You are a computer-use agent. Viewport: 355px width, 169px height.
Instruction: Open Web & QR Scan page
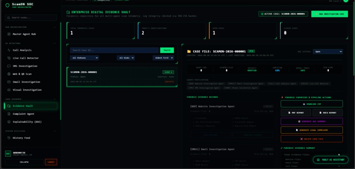click(x=31, y=74)
